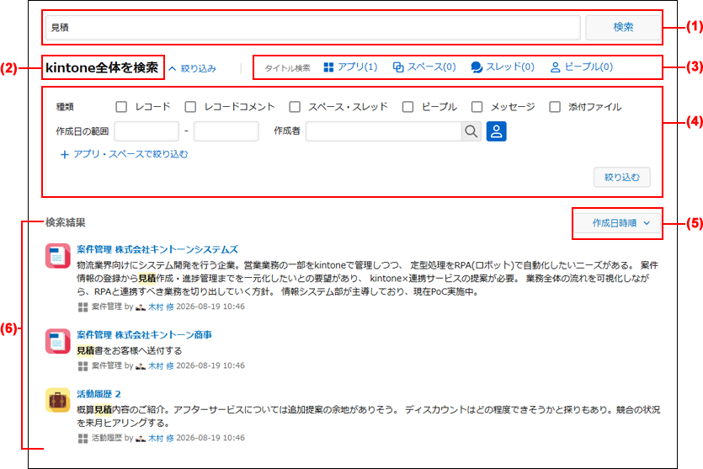This screenshot has height=469, width=703.
Task: Click app icon of キントーンシステムズ result
Action: click(58, 256)
